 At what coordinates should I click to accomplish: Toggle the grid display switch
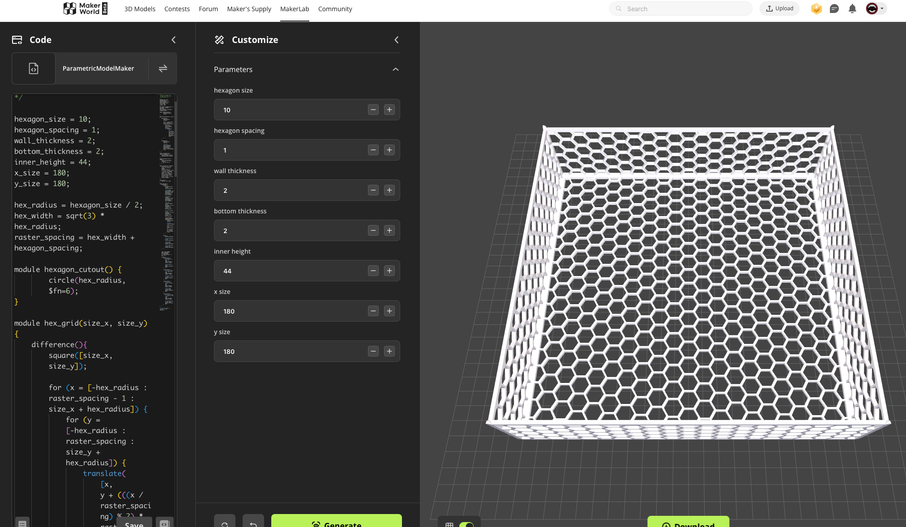[x=466, y=524]
